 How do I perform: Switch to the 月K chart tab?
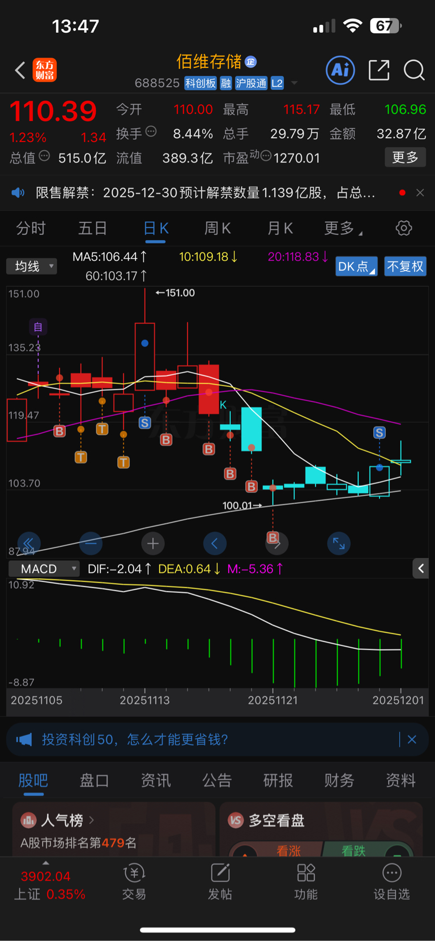(x=280, y=228)
